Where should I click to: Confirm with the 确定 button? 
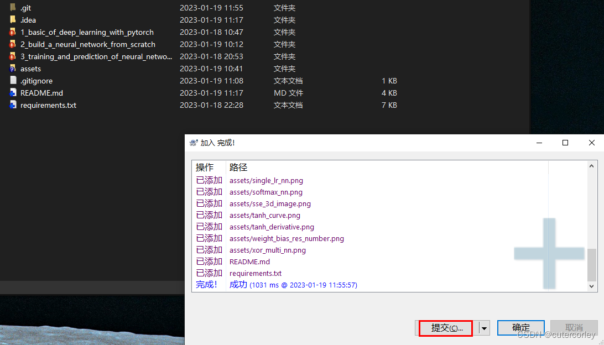[521, 328]
